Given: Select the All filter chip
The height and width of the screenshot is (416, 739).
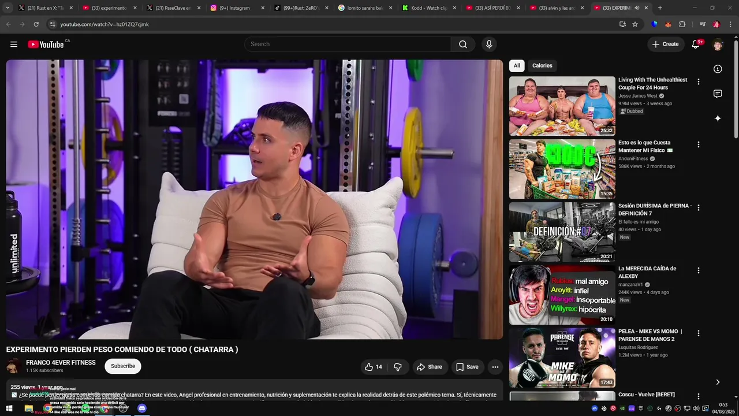Looking at the screenshot, I should 517,66.
